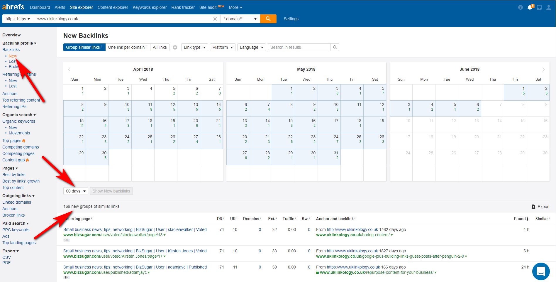This screenshot has height=282, width=556.
Task: Open Content explorer tab
Action: (x=113, y=7)
